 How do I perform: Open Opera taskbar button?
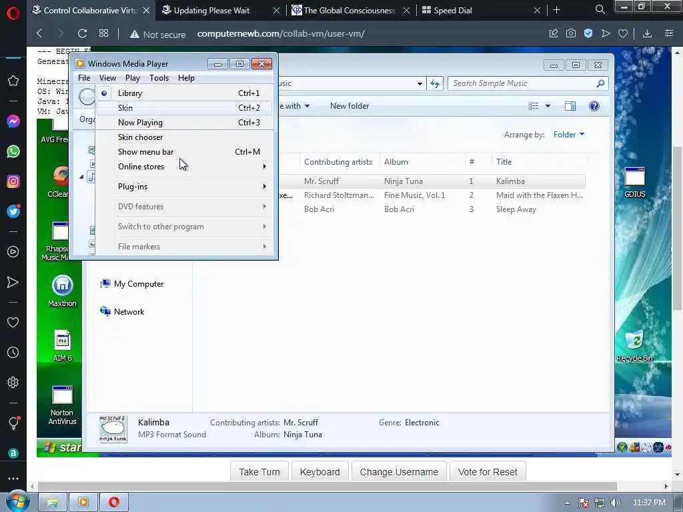coord(114,503)
